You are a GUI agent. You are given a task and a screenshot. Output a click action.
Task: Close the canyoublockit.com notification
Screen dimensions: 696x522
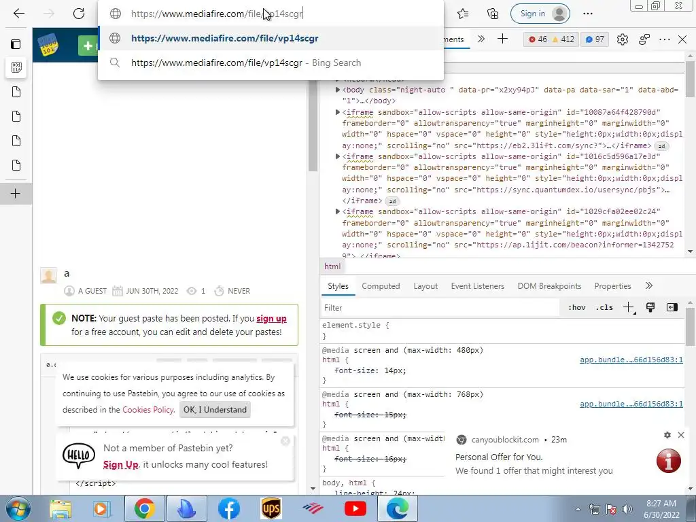681,435
